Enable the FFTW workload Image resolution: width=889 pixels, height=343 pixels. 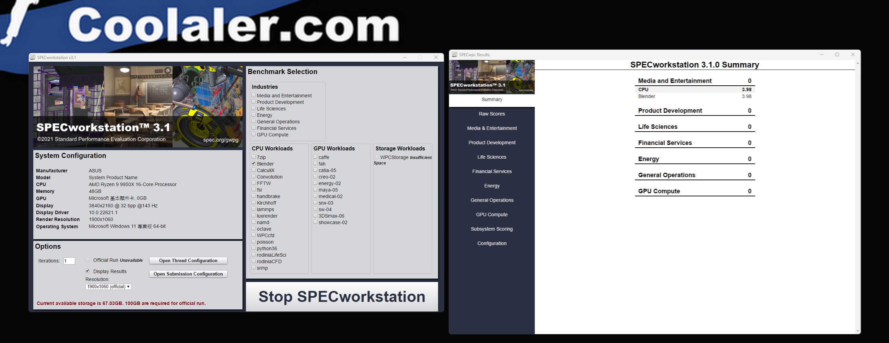pos(254,183)
